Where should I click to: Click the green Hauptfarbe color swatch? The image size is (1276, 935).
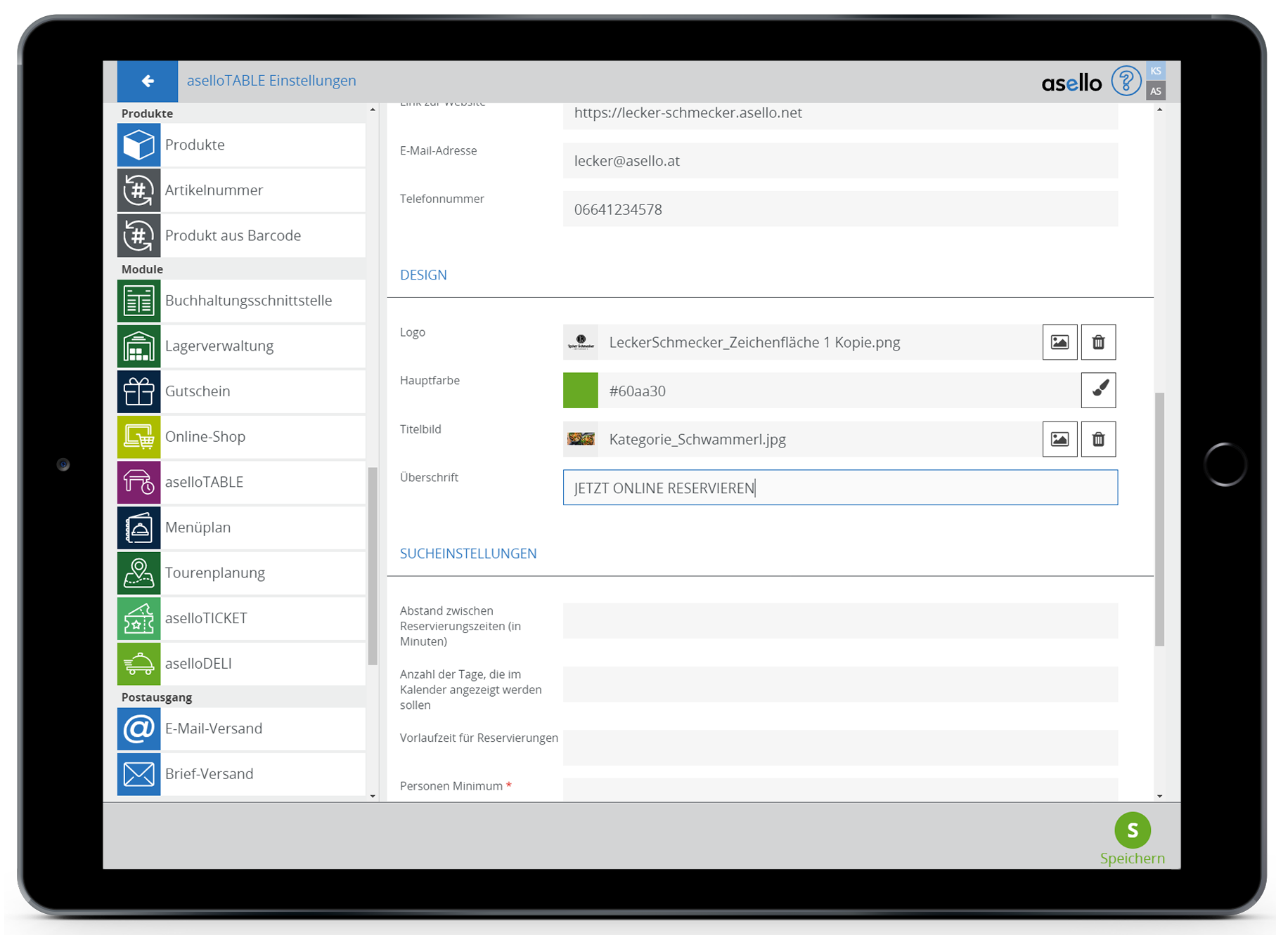click(x=581, y=391)
